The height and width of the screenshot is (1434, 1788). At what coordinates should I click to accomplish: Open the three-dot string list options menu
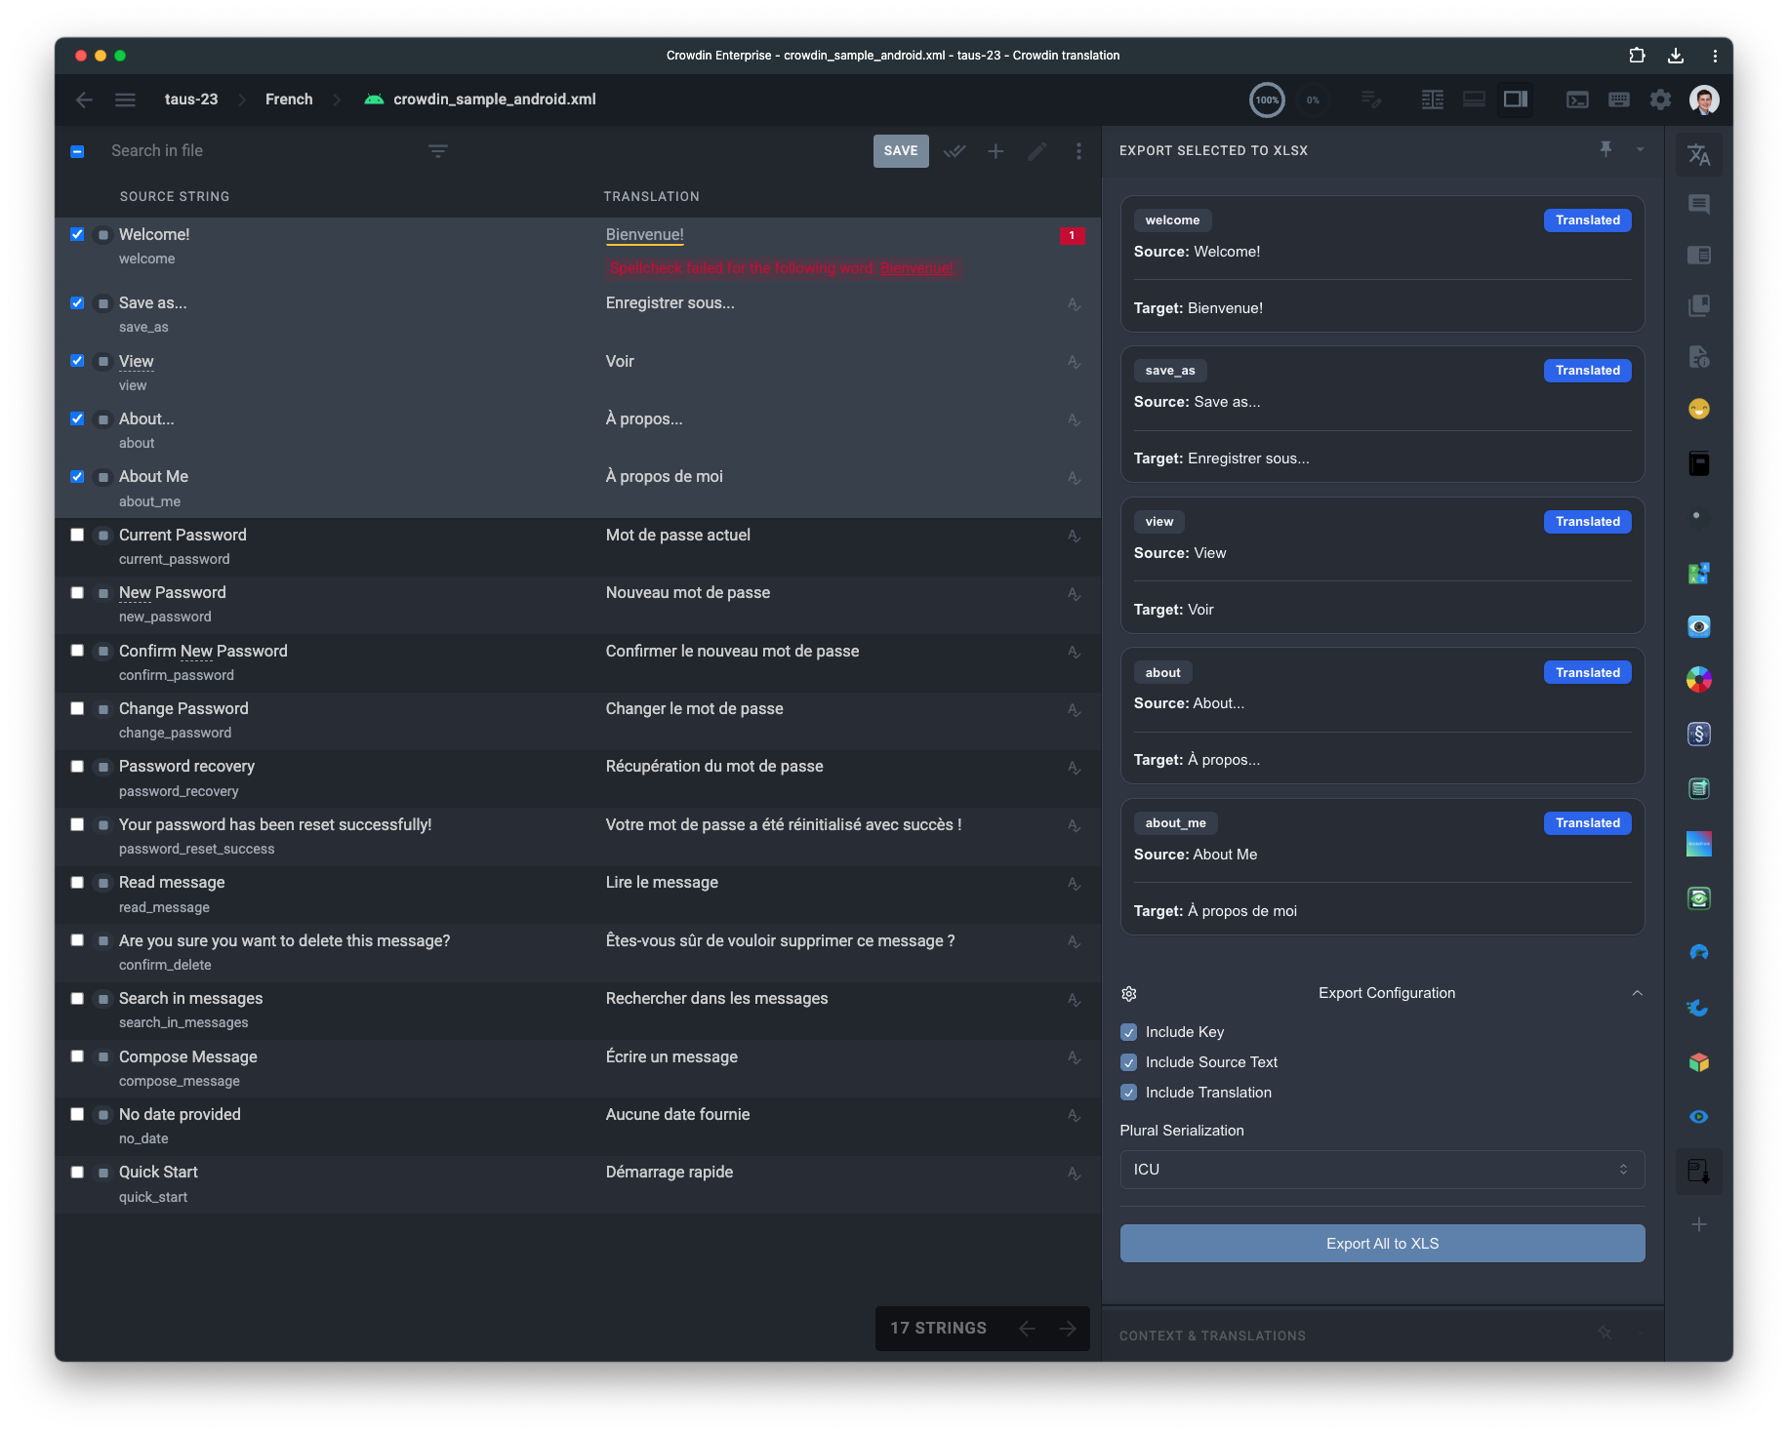tap(1078, 151)
